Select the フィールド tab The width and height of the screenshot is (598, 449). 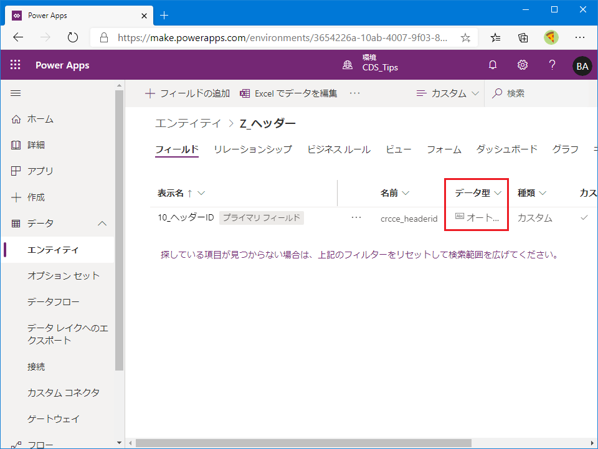tap(177, 149)
